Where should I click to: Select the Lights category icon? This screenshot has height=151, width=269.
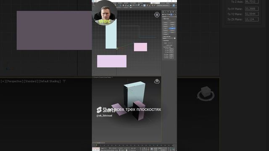point(167,14)
